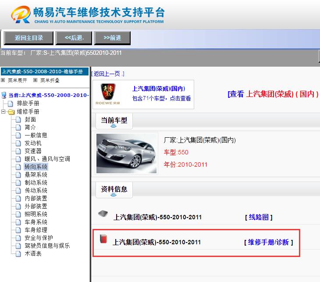Open the 悬架系统 entry
The width and height of the screenshot is (320, 282).
pyautogui.click(x=36, y=175)
